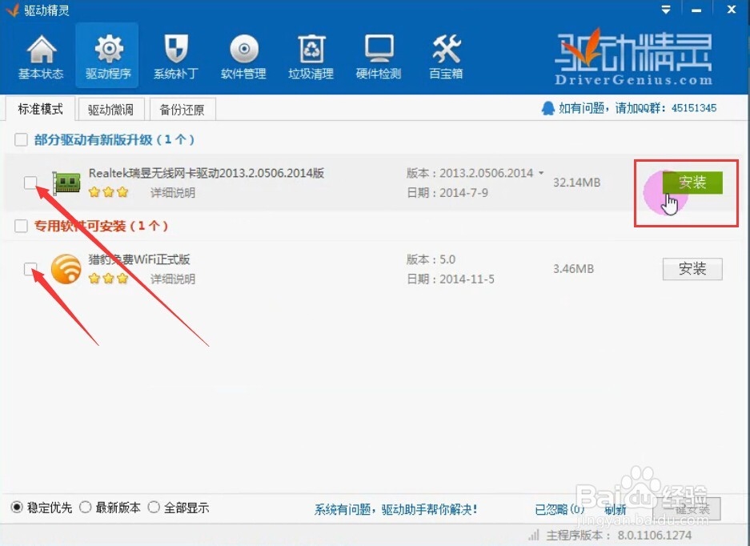
Task: Select the 最新版本 radio button
Action: click(85, 508)
